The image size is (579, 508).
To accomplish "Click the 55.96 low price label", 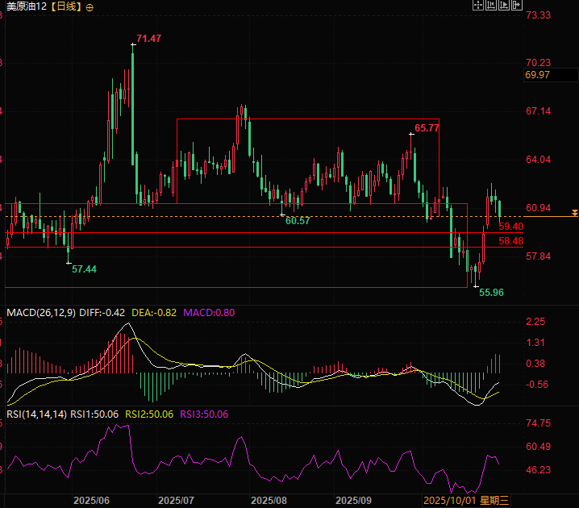I will coord(491,293).
